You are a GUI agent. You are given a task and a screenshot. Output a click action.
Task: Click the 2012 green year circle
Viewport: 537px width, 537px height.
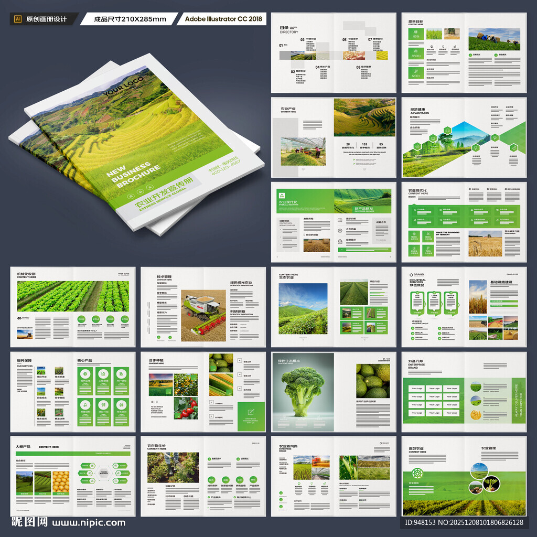point(81,318)
